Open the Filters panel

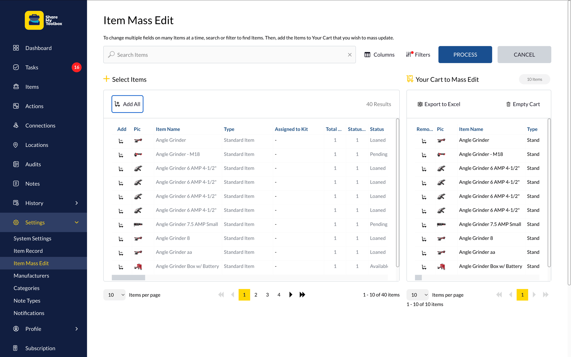(x=418, y=55)
